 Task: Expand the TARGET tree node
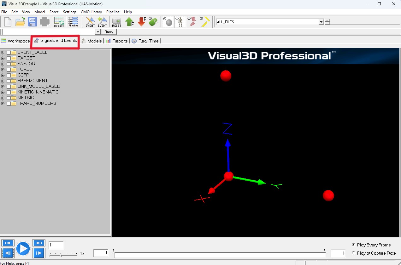pos(3,58)
